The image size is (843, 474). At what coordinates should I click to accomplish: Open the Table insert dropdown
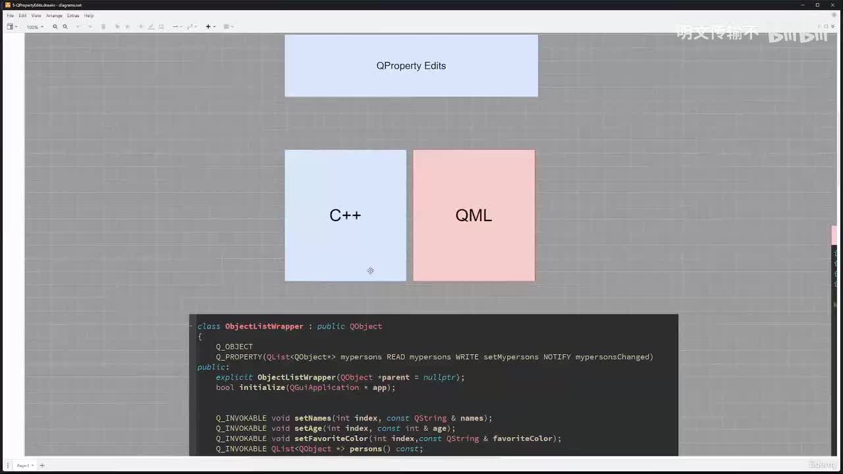pyautogui.click(x=229, y=27)
